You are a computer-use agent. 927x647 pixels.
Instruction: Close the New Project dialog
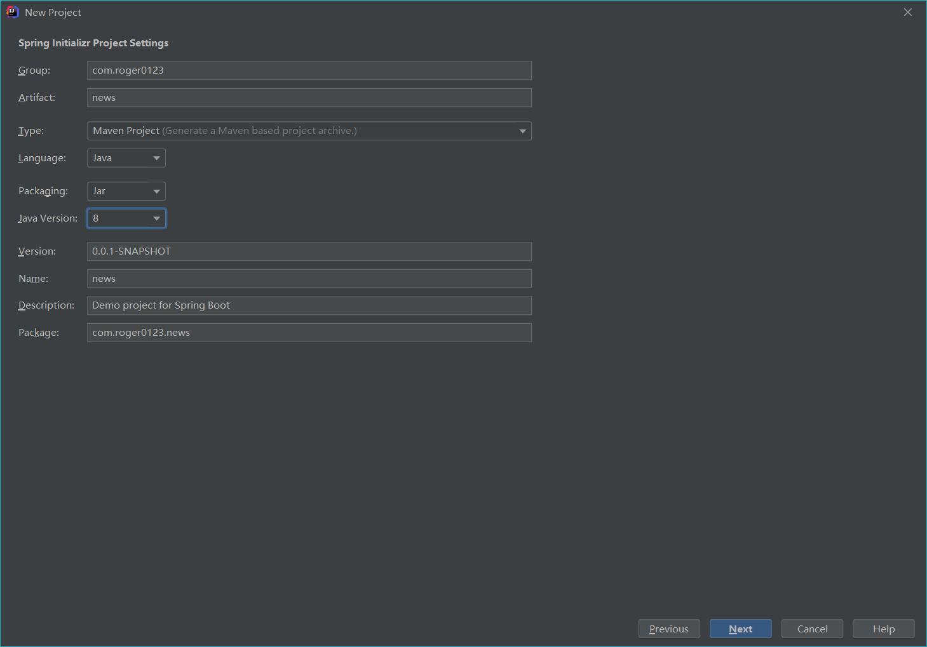[x=908, y=12]
